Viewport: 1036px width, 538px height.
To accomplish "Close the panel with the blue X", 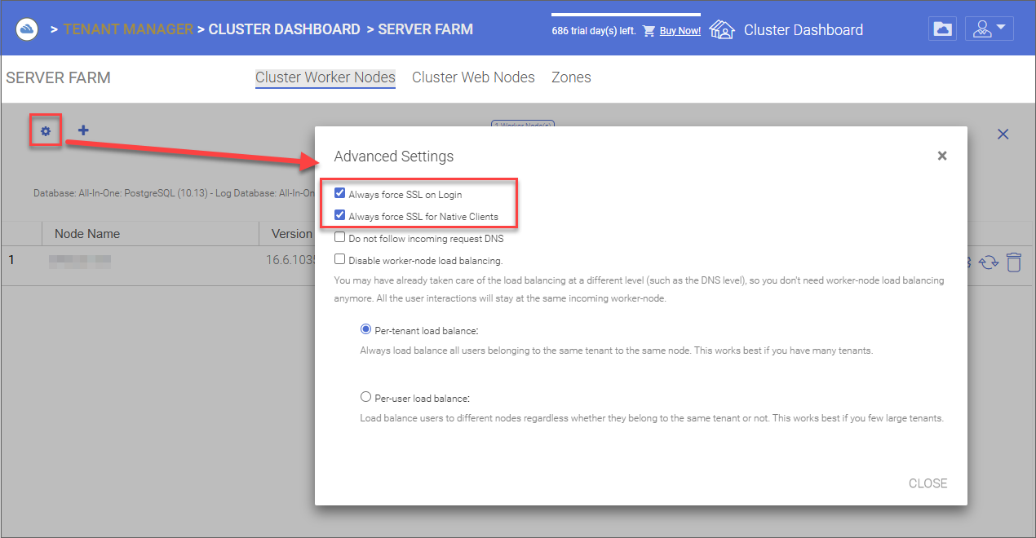I will coord(1003,134).
